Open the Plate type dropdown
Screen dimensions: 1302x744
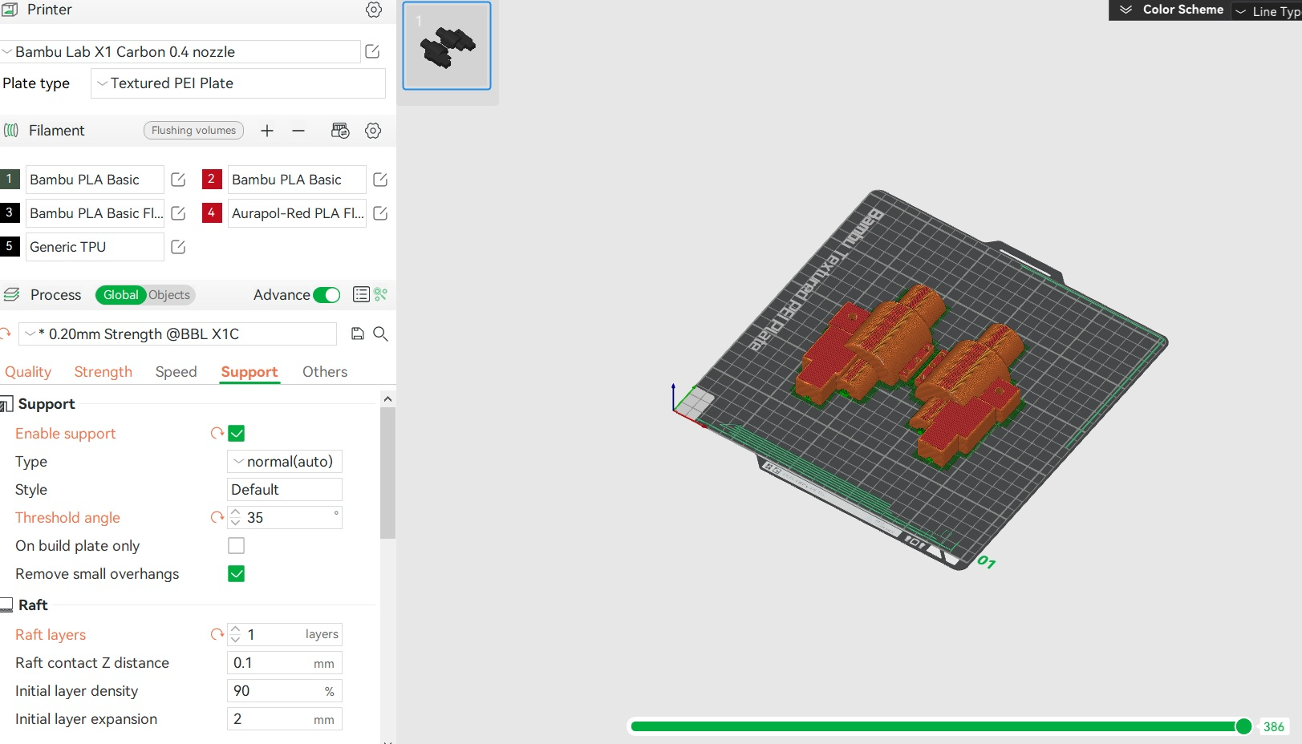coord(238,83)
